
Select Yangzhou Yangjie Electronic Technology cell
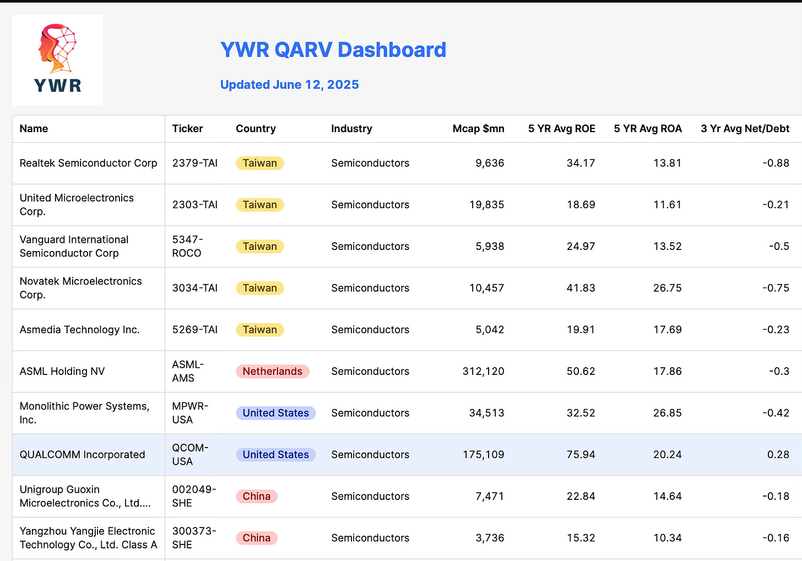pos(88,538)
